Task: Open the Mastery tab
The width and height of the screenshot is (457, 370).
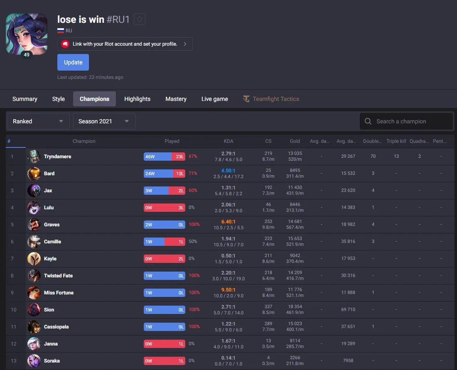Action: coord(176,99)
